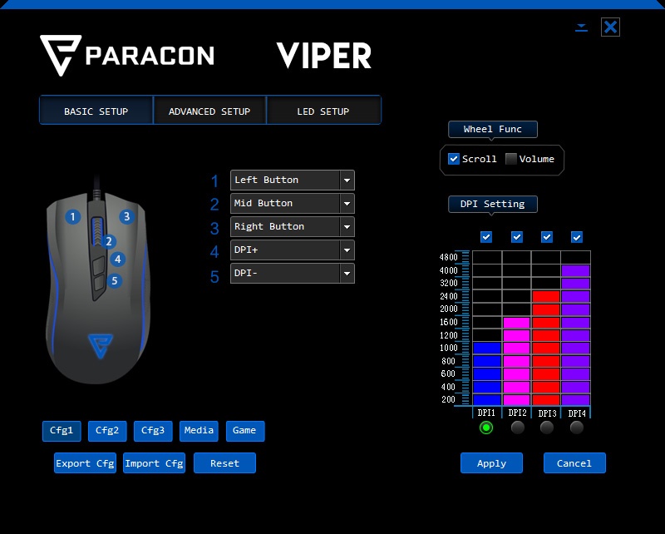665x534 pixels.
Task: Click the number 2 marker on the mouse wheel
Action: 109,241
